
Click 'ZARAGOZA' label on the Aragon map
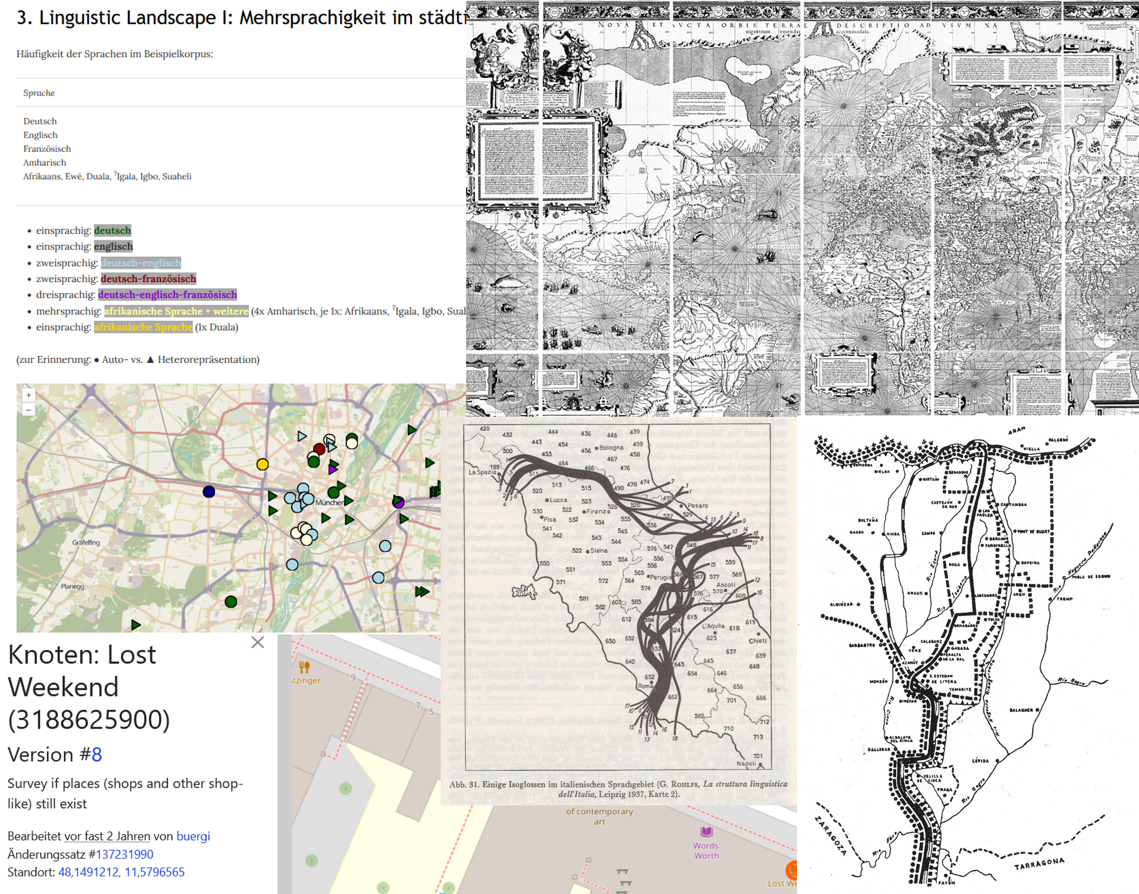tap(831, 836)
